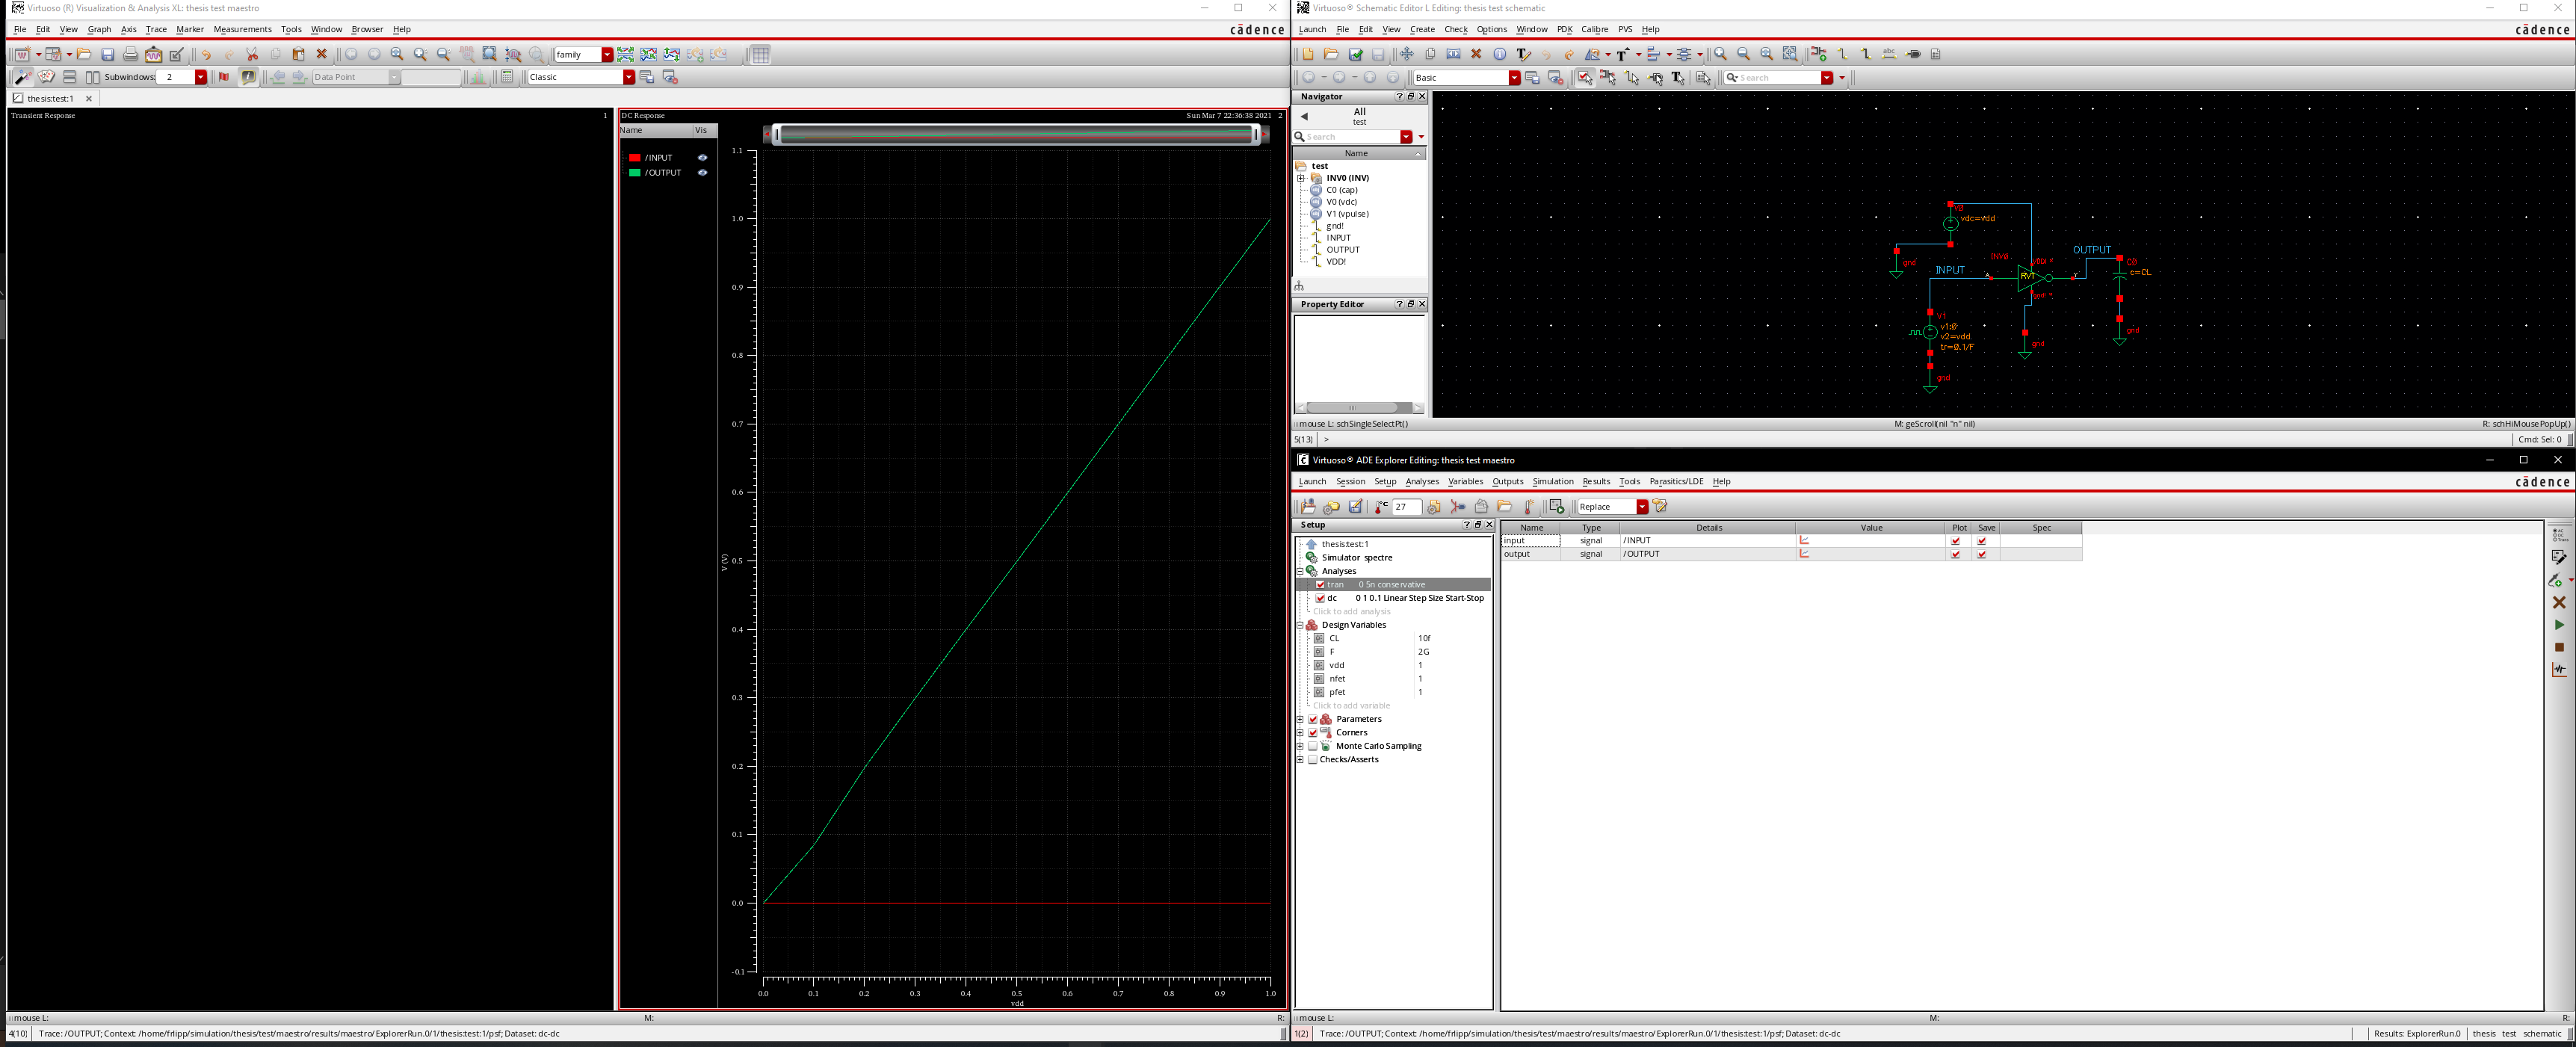Click the plot waveform icon on ADE right sidebar

tap(2559, 670)
